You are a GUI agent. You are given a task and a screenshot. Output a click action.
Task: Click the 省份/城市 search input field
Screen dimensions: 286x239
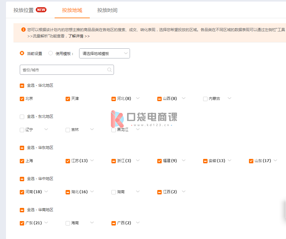[63, 70]
